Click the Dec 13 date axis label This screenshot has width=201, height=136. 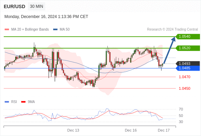(x=73, y=130)
